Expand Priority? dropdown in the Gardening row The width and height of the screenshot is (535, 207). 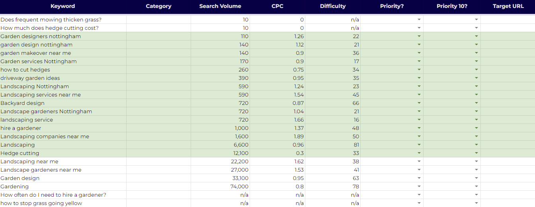(x=419, y=187)
